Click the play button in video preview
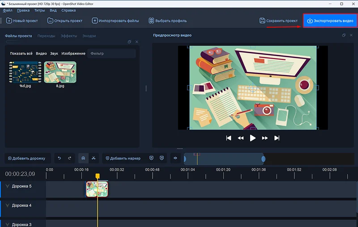This screenshot has width=358, height=227. coord(253,138)
